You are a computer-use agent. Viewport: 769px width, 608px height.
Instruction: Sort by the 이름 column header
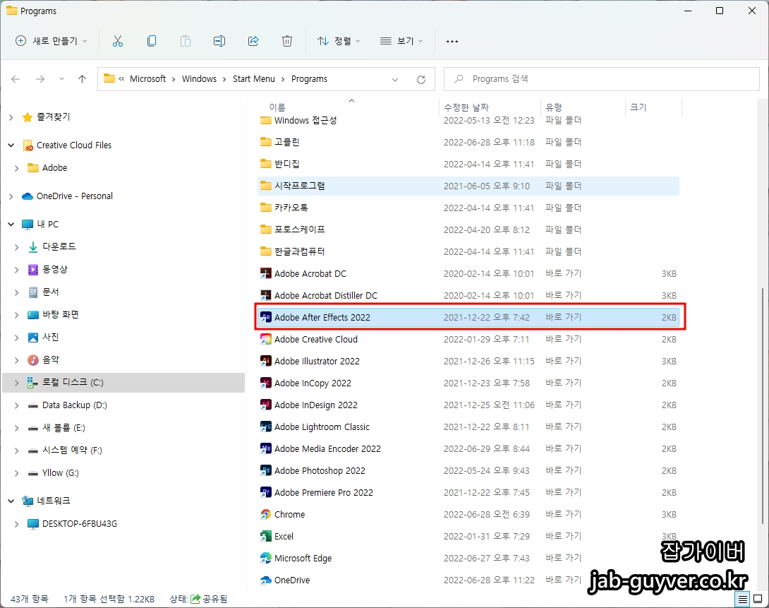(x=277, y=107)
